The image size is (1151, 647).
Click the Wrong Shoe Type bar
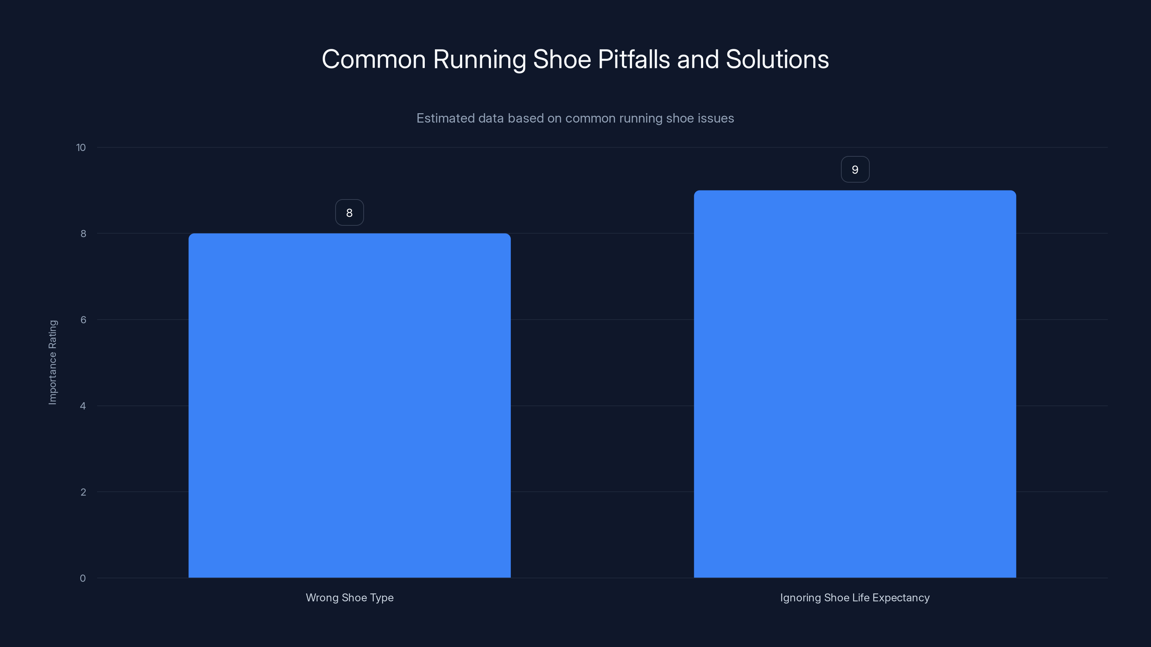(349, 405)
